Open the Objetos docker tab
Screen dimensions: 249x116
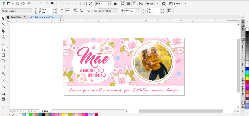coord(243,28)
